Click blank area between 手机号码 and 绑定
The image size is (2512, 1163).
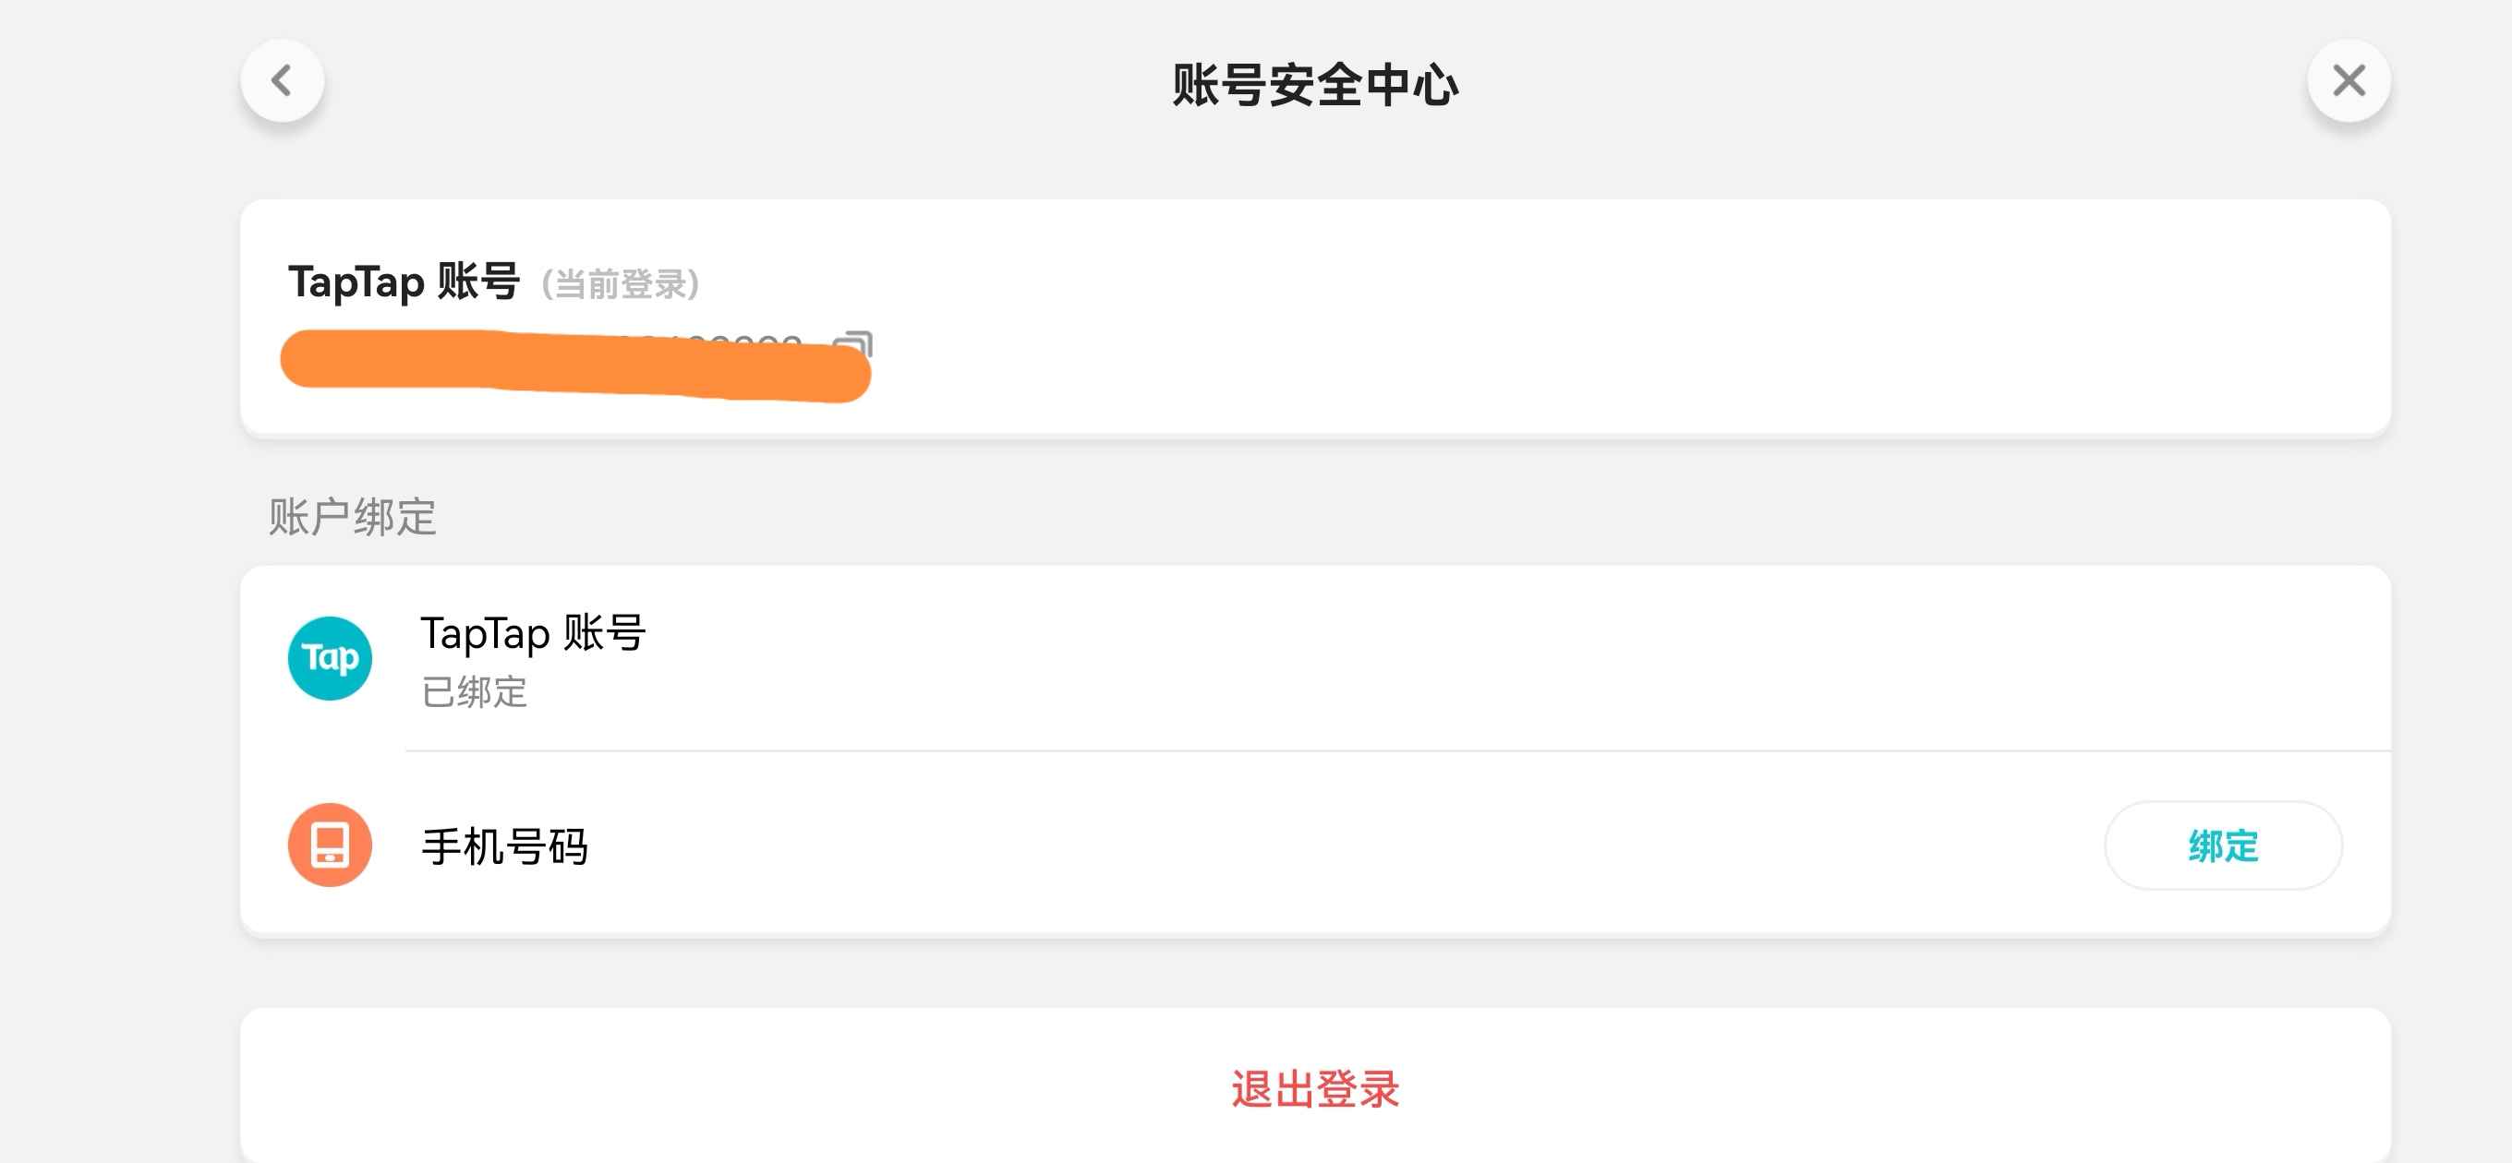coord(1346,845)
